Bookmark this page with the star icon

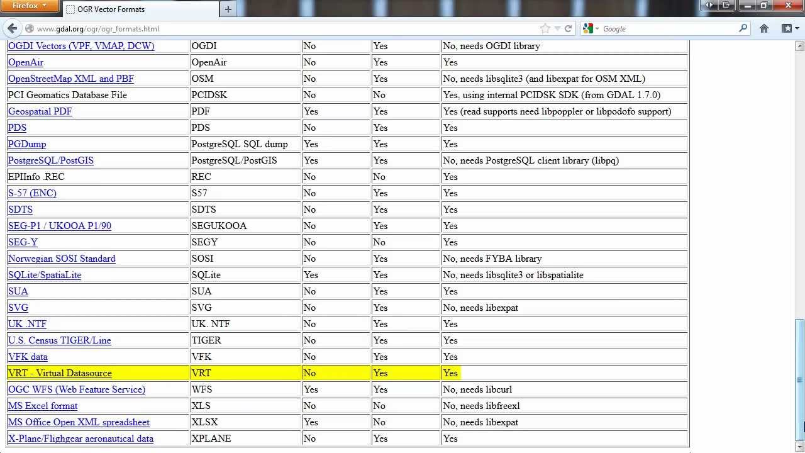click(x=545, y=28)
